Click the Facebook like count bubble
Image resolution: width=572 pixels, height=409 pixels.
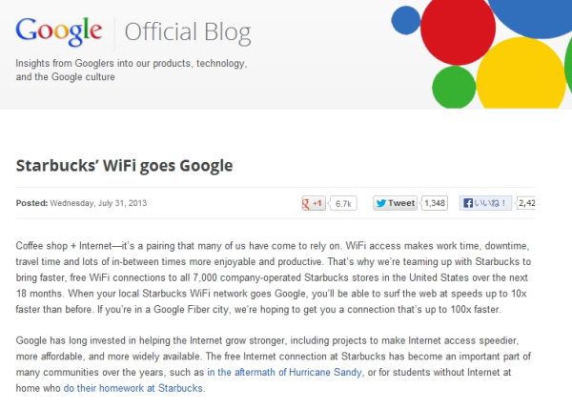(527, 203)
